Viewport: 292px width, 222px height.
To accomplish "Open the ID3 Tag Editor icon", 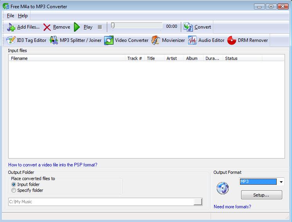I will pyautogui.click(x=11, y=40).
